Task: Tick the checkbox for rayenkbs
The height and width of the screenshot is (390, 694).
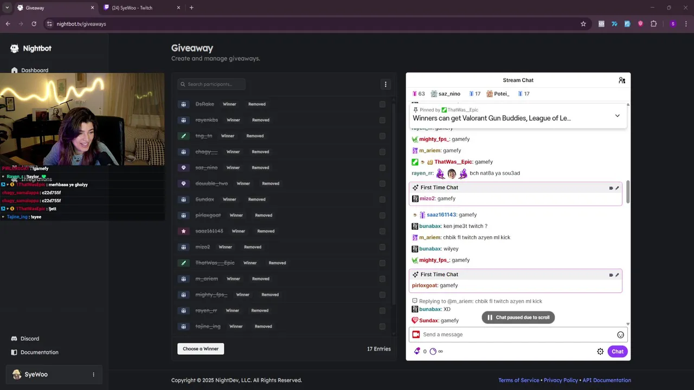Action: pyautogui.click(x=382, y=120)
